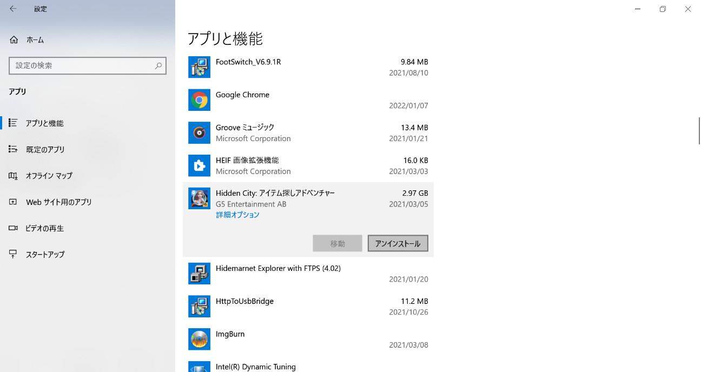Click the Hidden City game thumbnail icon
701x372 pixels.
click(x=199, y=198)
